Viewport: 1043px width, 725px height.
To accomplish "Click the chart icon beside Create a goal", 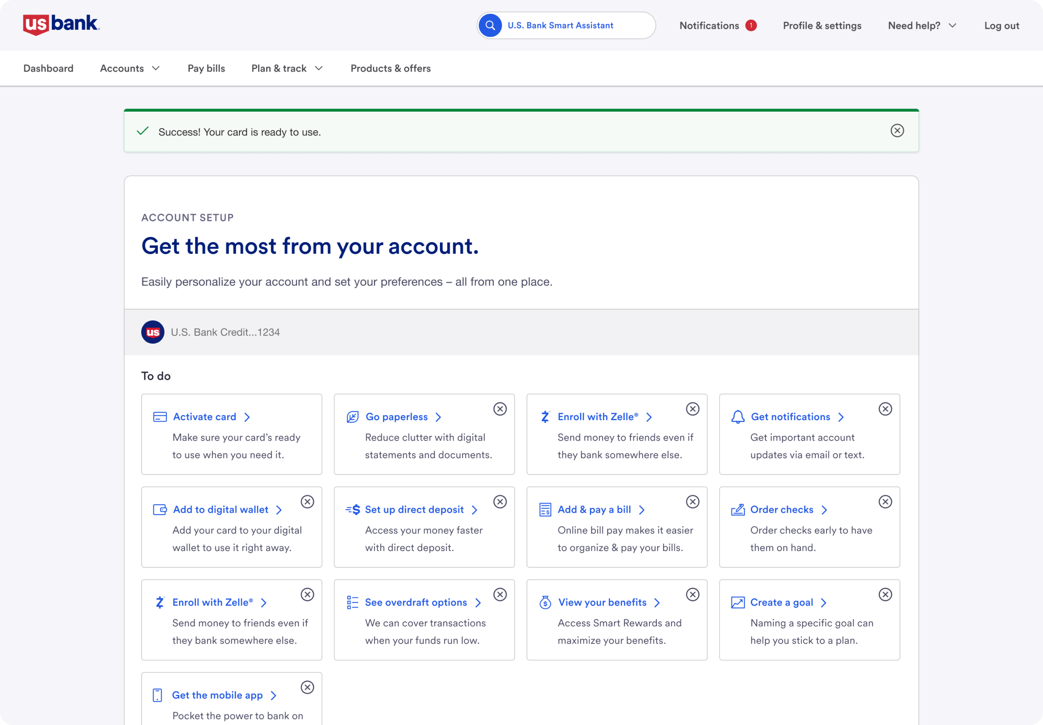I will (738, 602).
